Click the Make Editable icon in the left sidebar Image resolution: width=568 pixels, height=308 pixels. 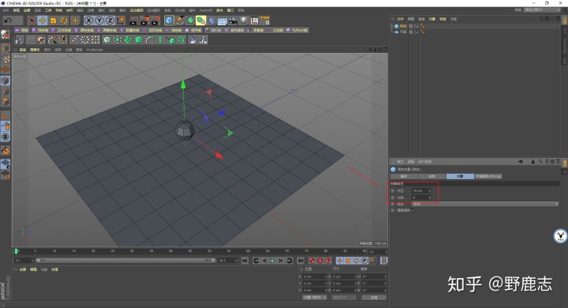(5, 35)
